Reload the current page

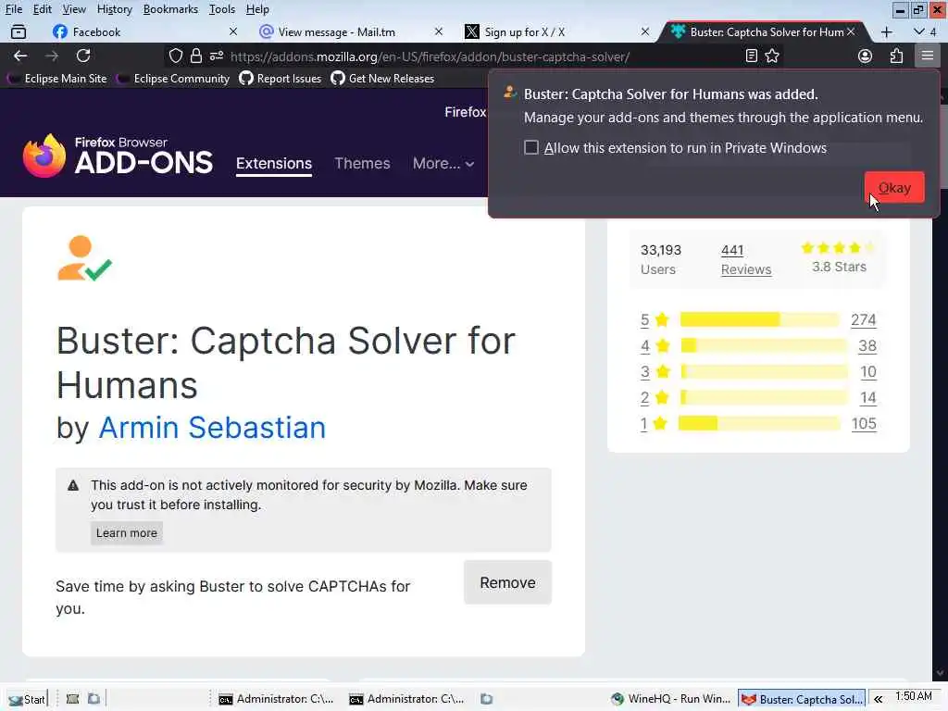click(83, 56)
